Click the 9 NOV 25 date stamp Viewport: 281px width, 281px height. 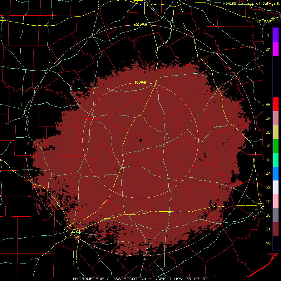coord(180,279)
